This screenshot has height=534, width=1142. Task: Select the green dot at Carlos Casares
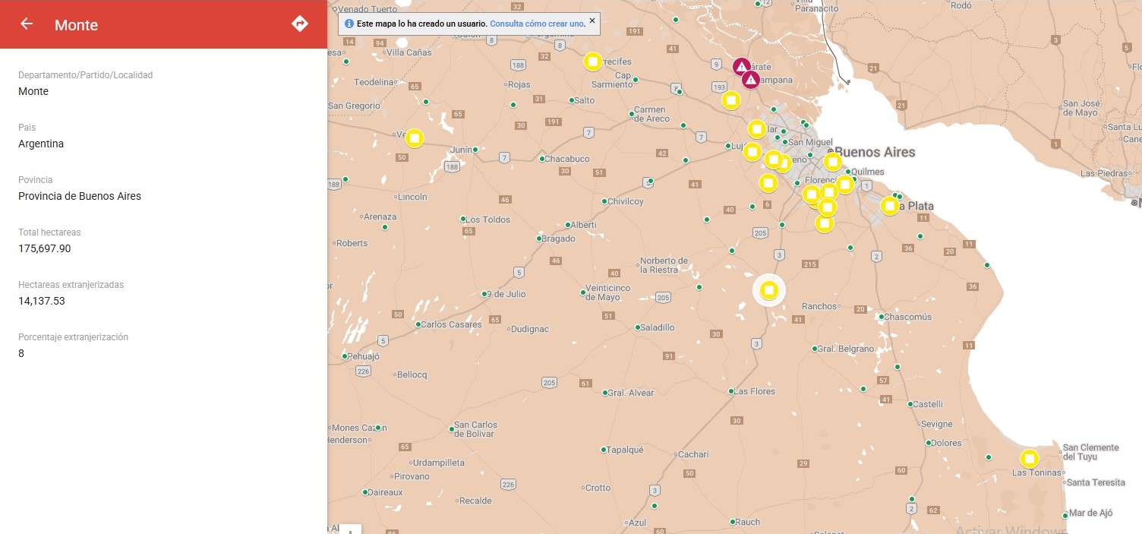(418, 324)
